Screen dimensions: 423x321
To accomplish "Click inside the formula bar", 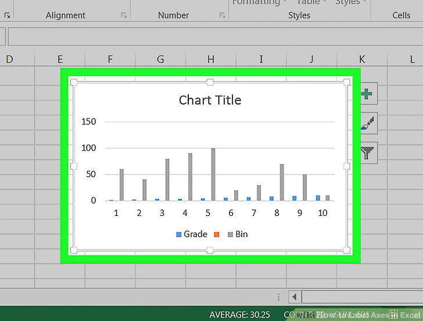I will click(x=215, y=37).
